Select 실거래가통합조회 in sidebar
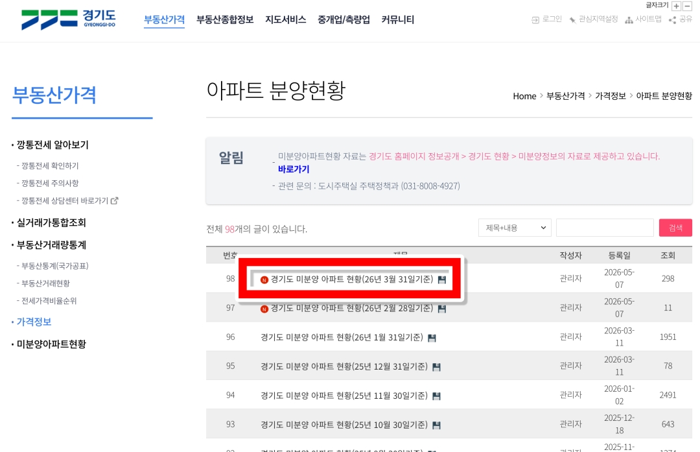The image size is (700, 452). pyautogui.click(x=51, y=222)
